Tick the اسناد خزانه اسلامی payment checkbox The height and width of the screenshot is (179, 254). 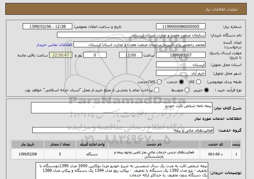tap(157, 90)
